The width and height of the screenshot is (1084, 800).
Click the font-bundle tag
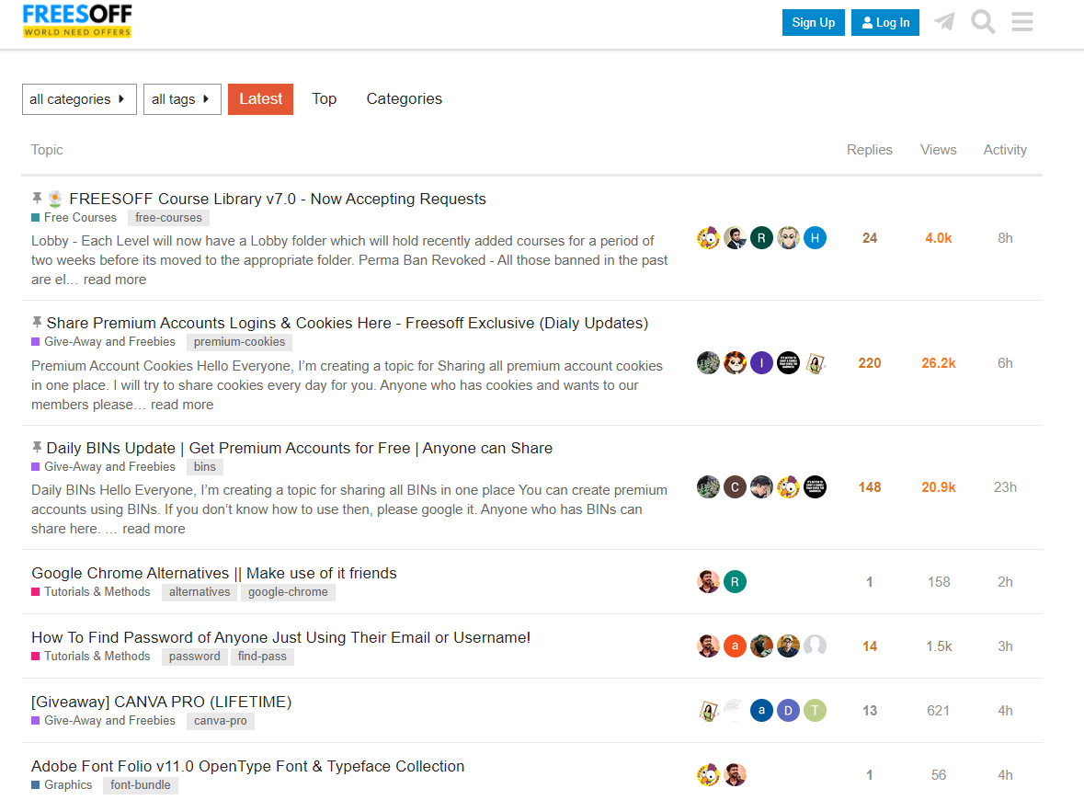141,784
